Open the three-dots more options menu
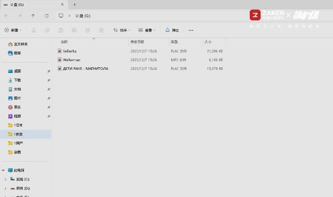Screen dimensions: 333x197 pos(191,30)
